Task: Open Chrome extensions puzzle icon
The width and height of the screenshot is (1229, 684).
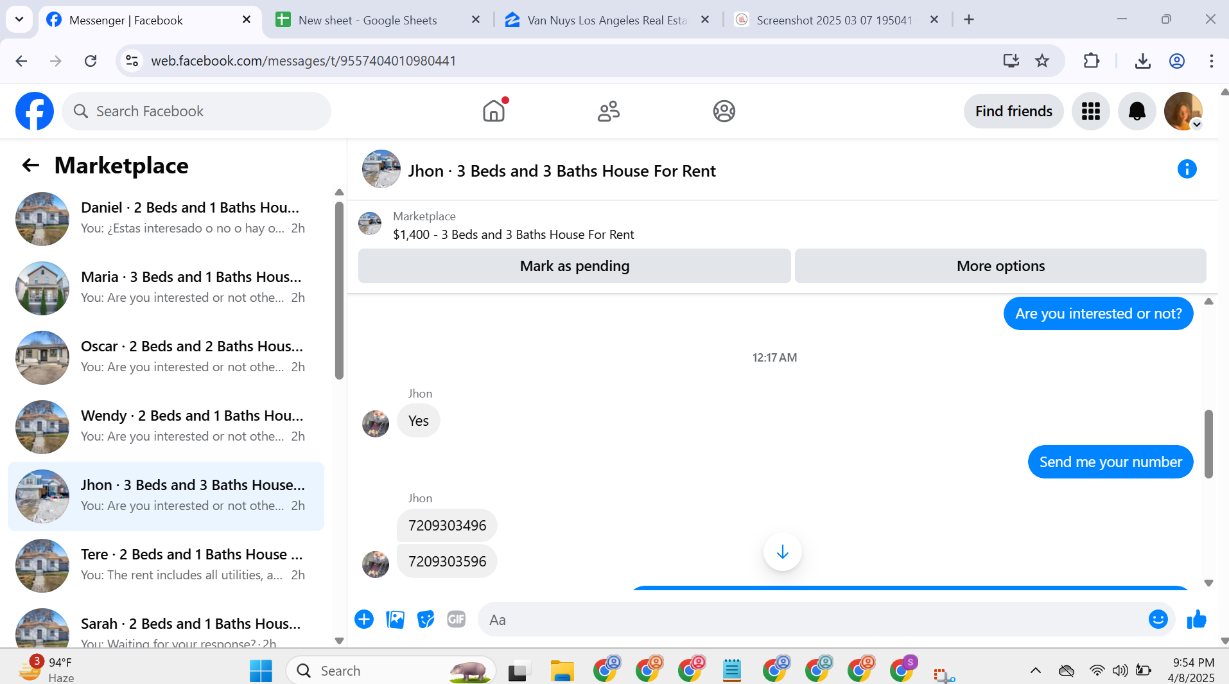Action: (x=1091, y=61)
